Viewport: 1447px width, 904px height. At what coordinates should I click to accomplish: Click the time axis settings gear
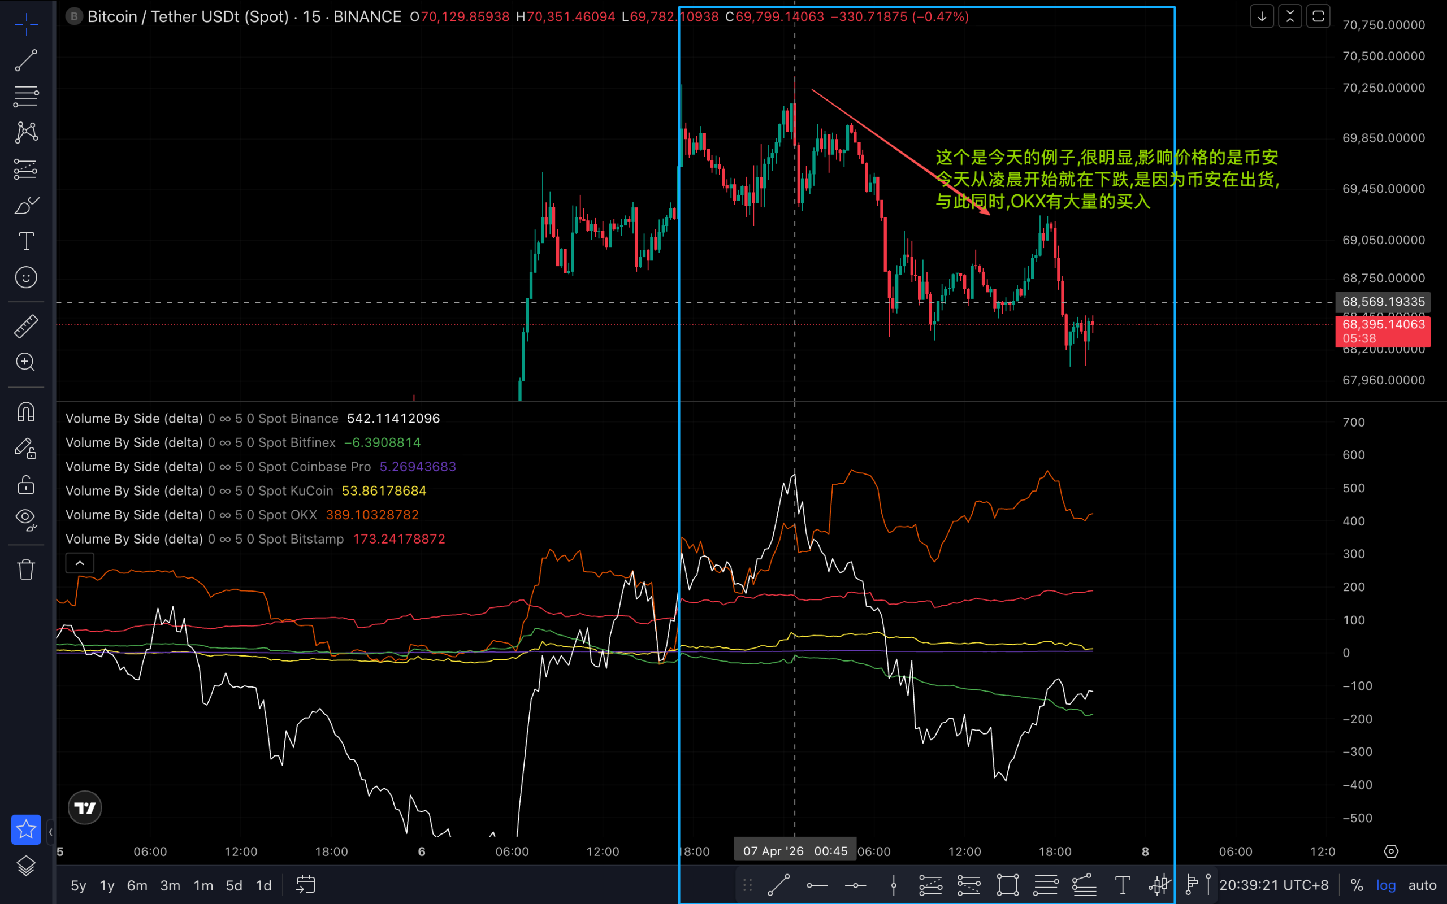(1391, 851)
